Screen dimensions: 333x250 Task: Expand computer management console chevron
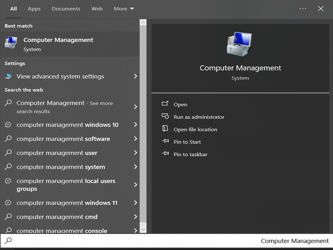136,230
